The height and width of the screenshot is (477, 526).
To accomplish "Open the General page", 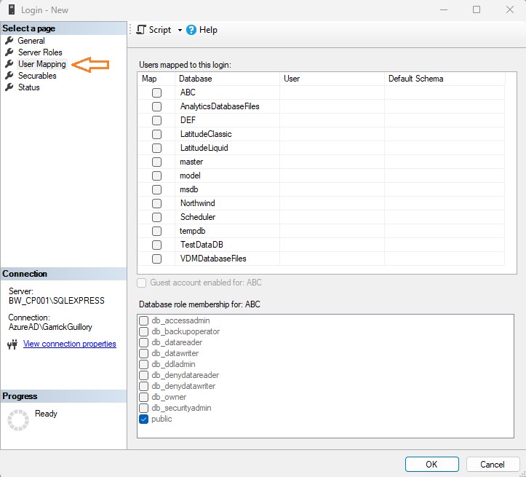I will point(31,41).
